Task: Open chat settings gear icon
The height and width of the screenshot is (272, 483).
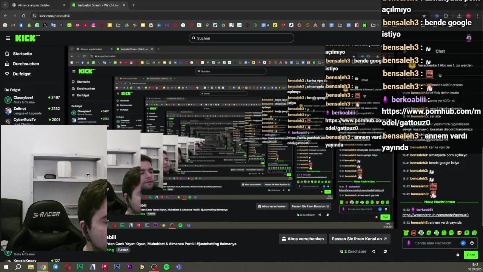Action: coord(458,255)
